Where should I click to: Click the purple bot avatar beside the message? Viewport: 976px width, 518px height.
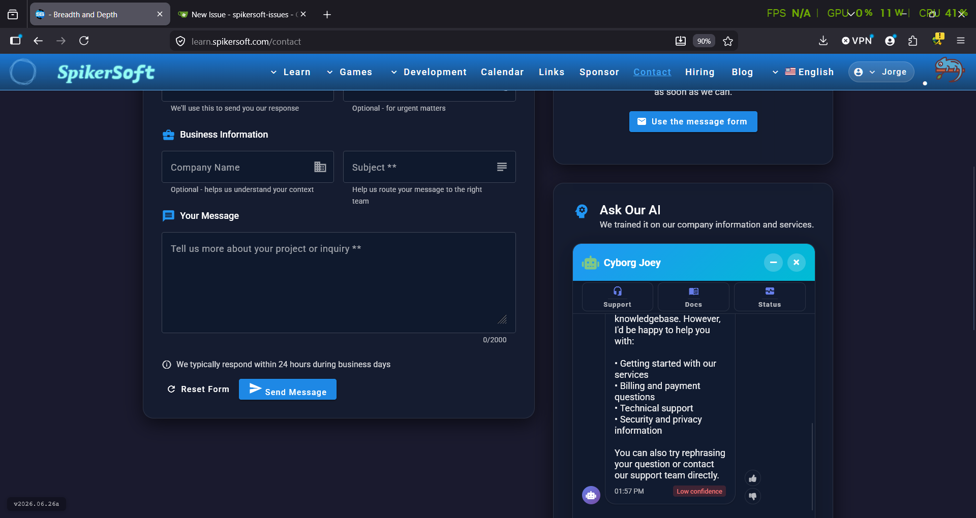[x=591, y=495]
